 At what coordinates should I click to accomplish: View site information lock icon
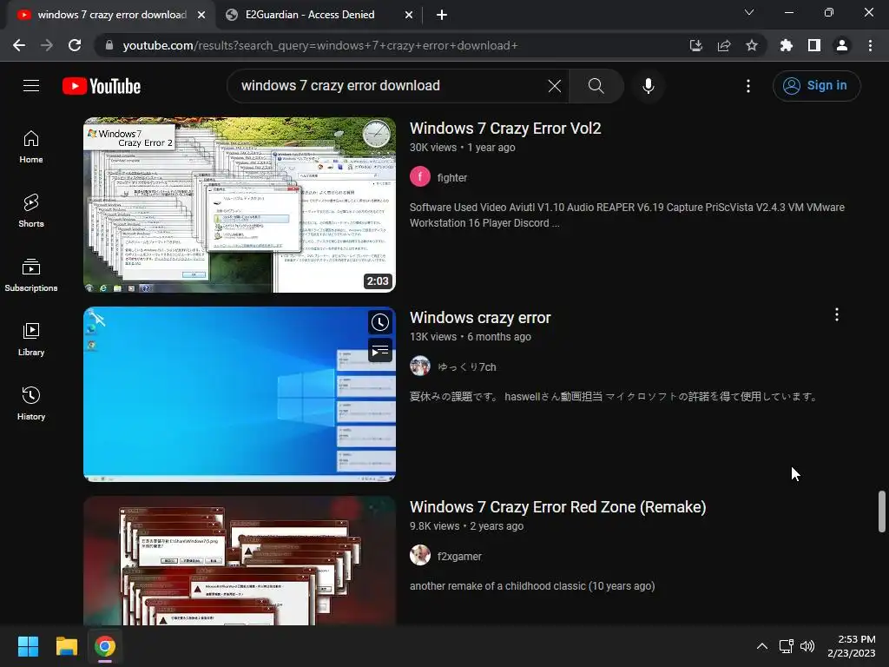[109, 45]
